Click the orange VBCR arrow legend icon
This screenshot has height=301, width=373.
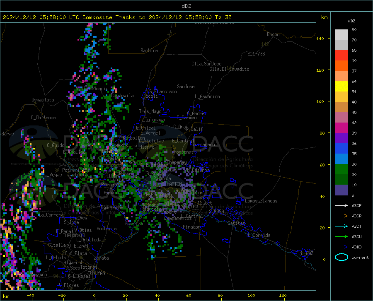pos(342,216)
